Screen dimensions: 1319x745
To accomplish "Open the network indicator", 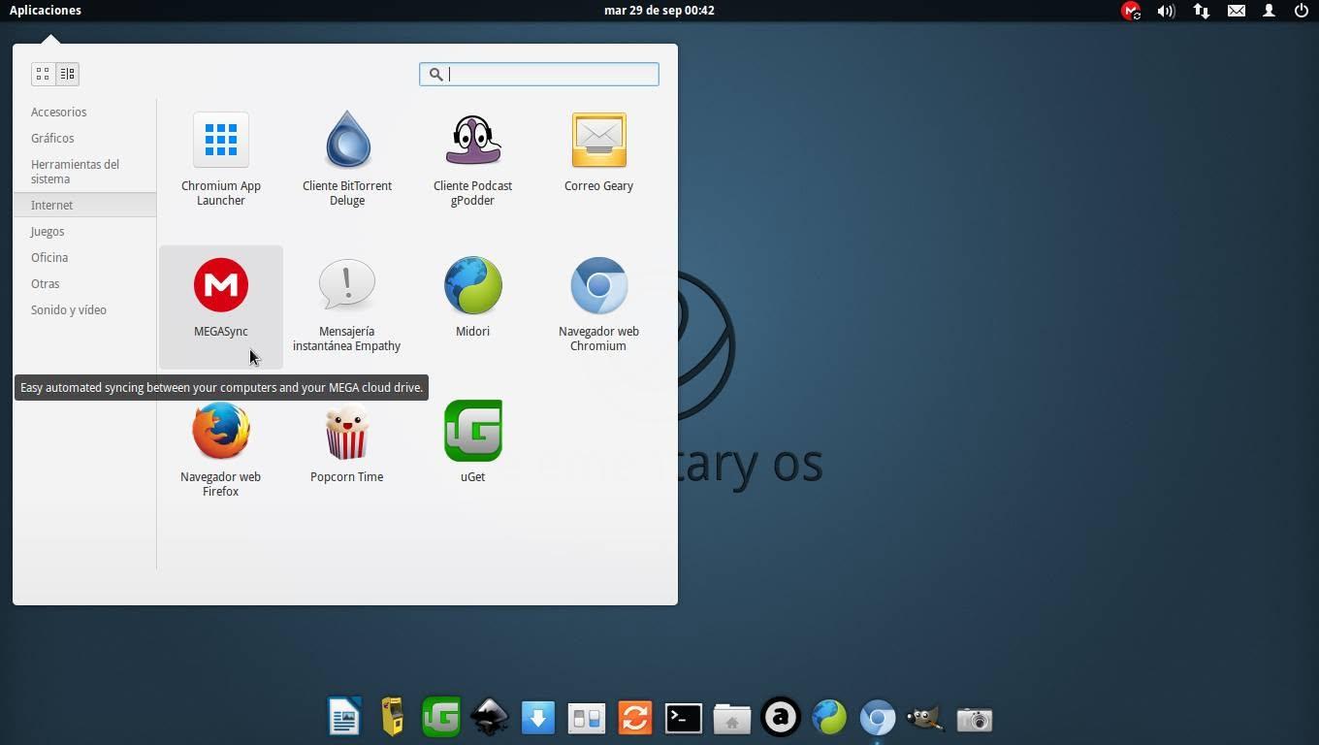I will pos(1202,11).
